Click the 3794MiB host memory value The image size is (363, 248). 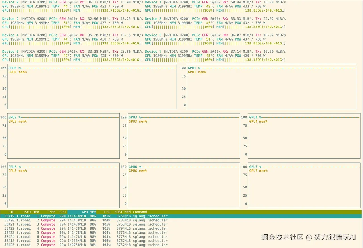(x=124, y=228)
